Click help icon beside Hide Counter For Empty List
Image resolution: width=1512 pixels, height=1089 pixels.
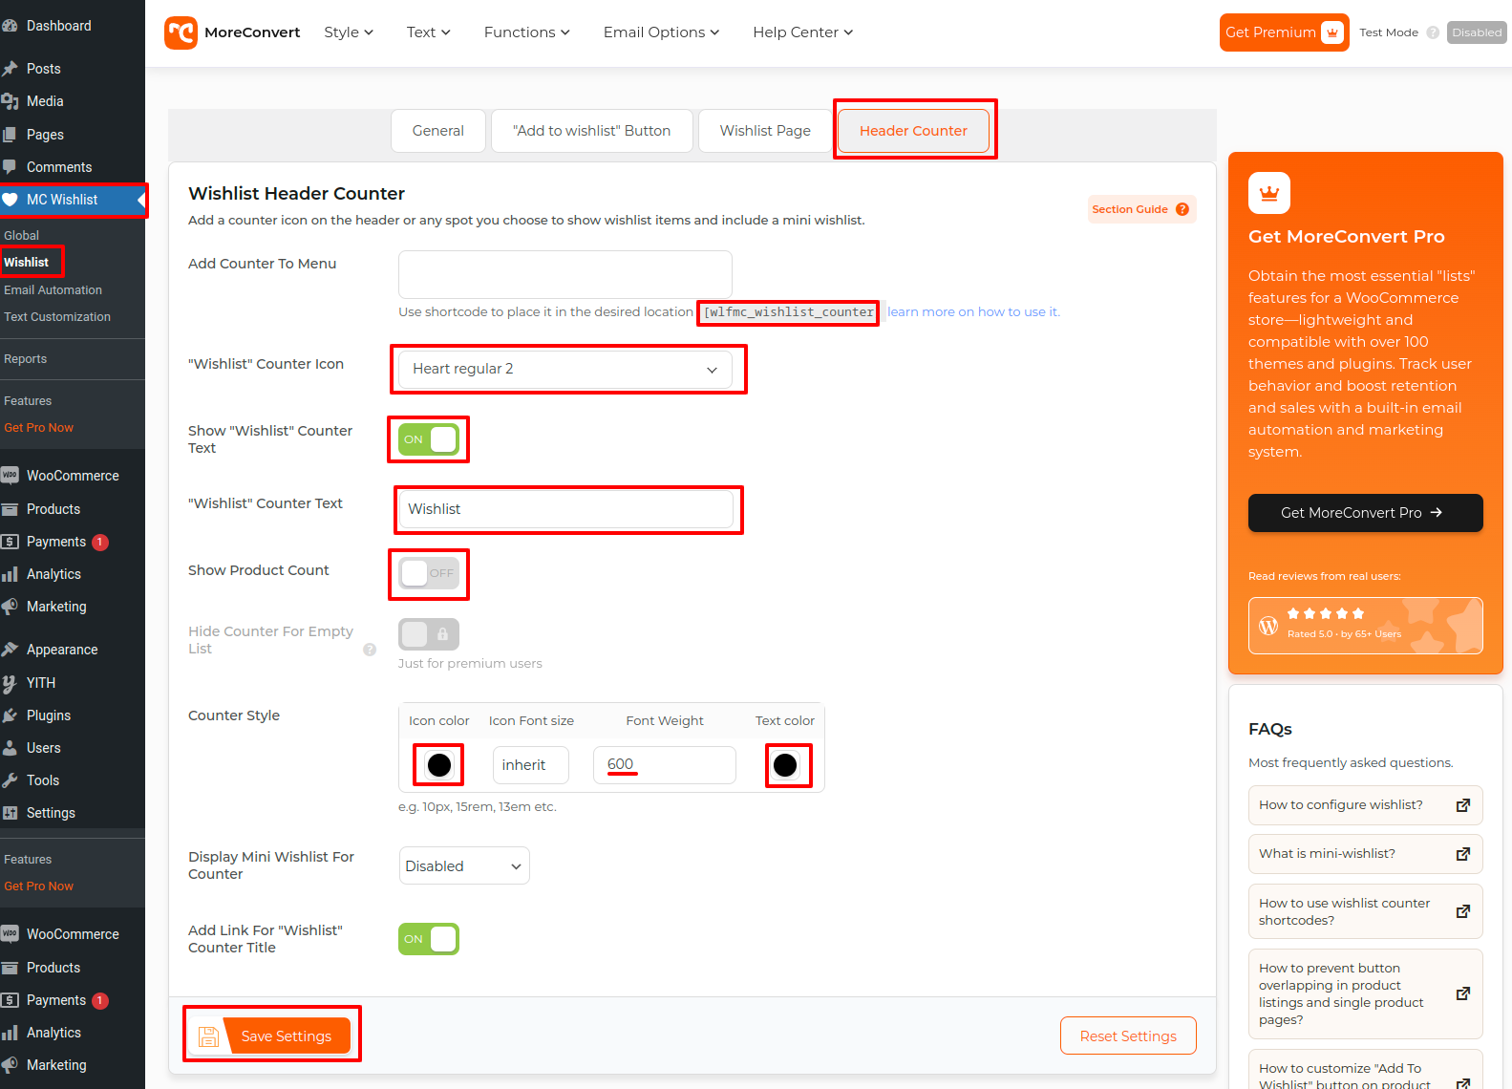[x=370, y=650]
